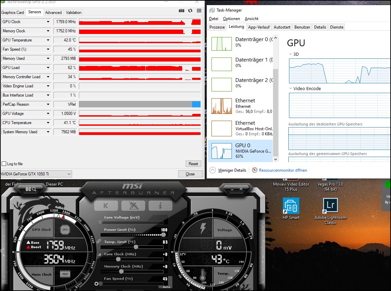Open the Ressourcenmonitor öffnen link

click(x=283, y=170)
